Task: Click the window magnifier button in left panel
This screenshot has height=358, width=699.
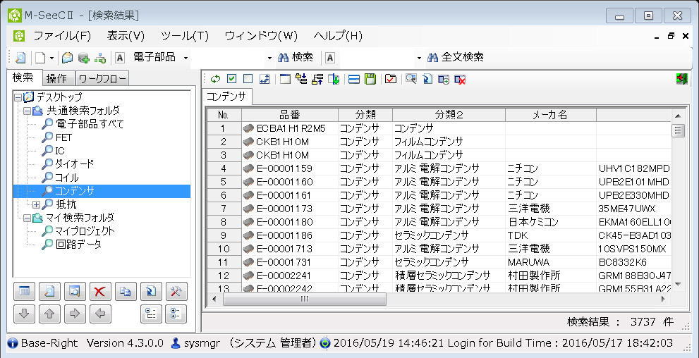Action: click(75, 291)
